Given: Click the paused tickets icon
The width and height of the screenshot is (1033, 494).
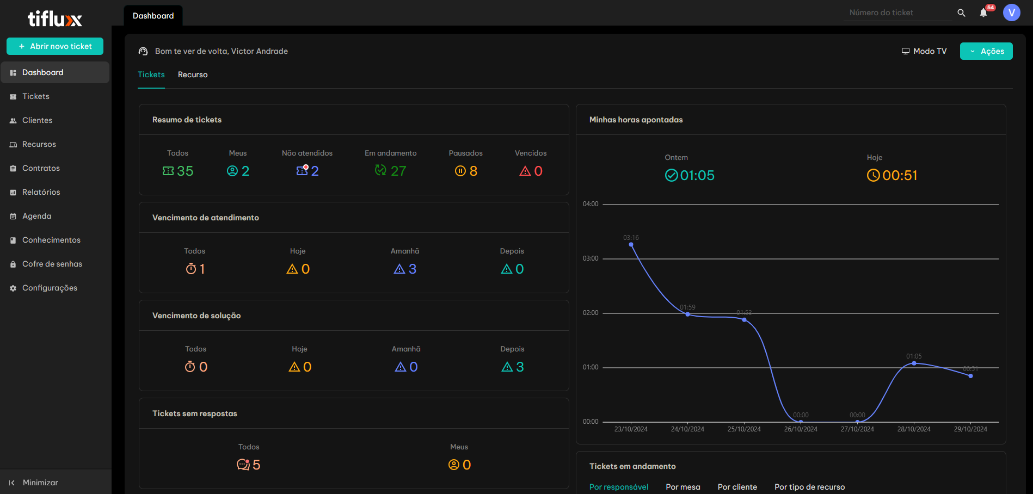Looking at the screenshot, I should [460, 171].
